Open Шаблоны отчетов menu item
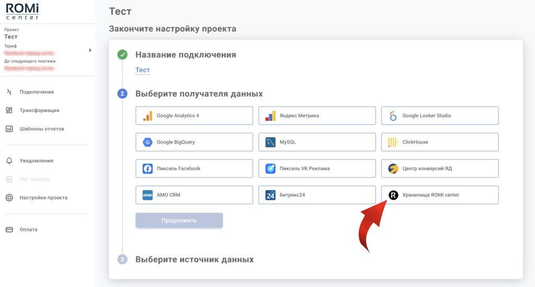535x287 pixels. [x=42, y=129]
